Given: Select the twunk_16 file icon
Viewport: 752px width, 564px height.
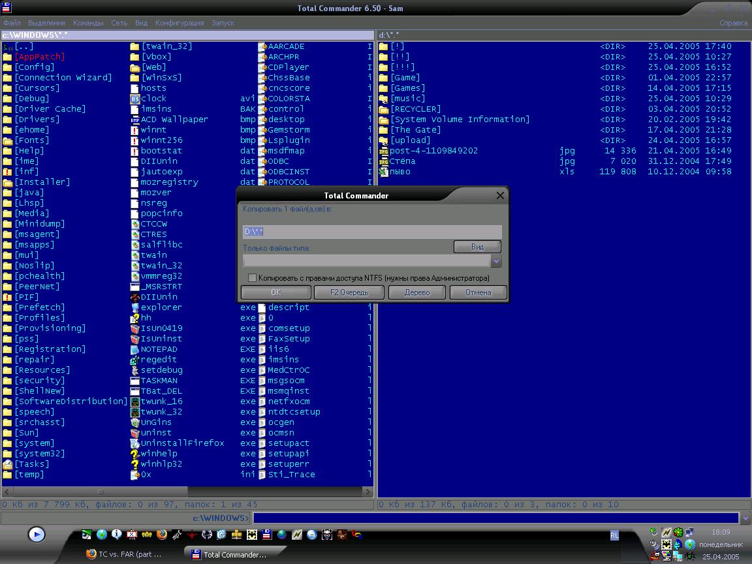Looking at the screenshot, I should click(134, 401).
